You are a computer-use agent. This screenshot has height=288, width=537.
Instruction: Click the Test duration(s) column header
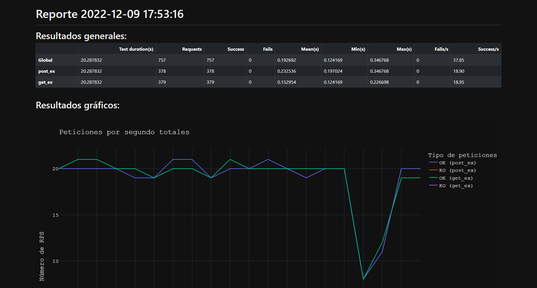click(136, 49)
